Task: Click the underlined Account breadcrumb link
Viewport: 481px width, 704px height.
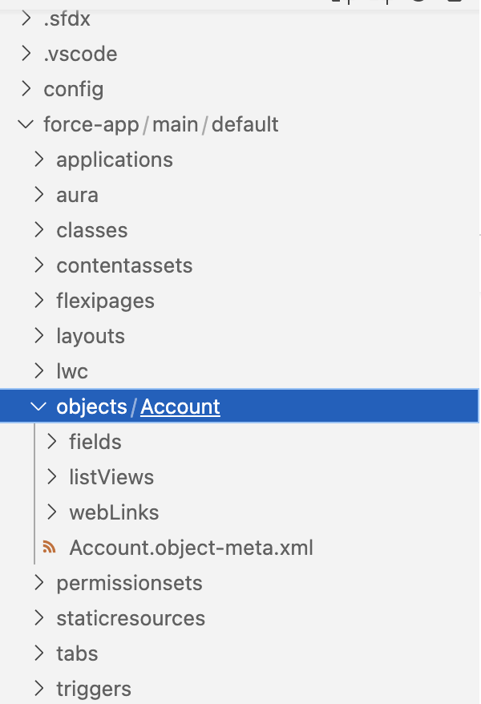Action: [180, 407]
